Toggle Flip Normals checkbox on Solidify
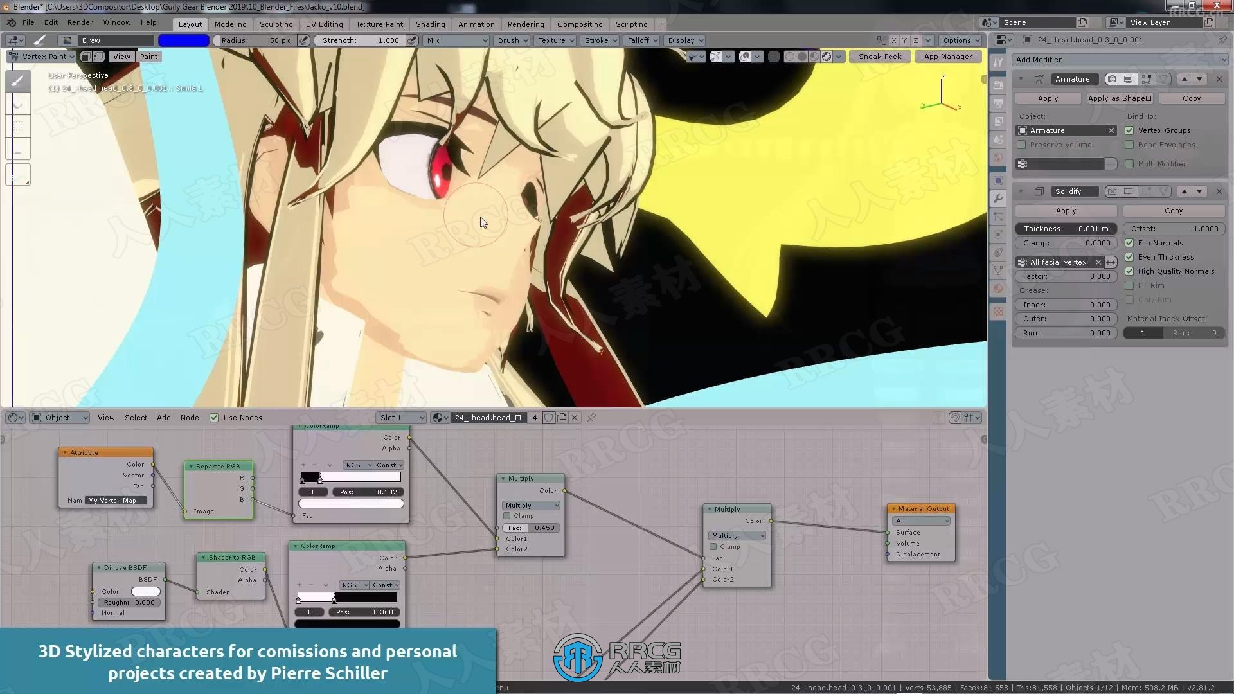The height and width of the screenshot is (694, 1234). 1130,243
